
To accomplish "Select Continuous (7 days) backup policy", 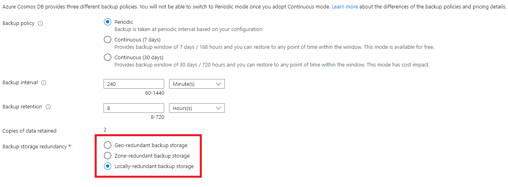I will (x=108, y=39).
